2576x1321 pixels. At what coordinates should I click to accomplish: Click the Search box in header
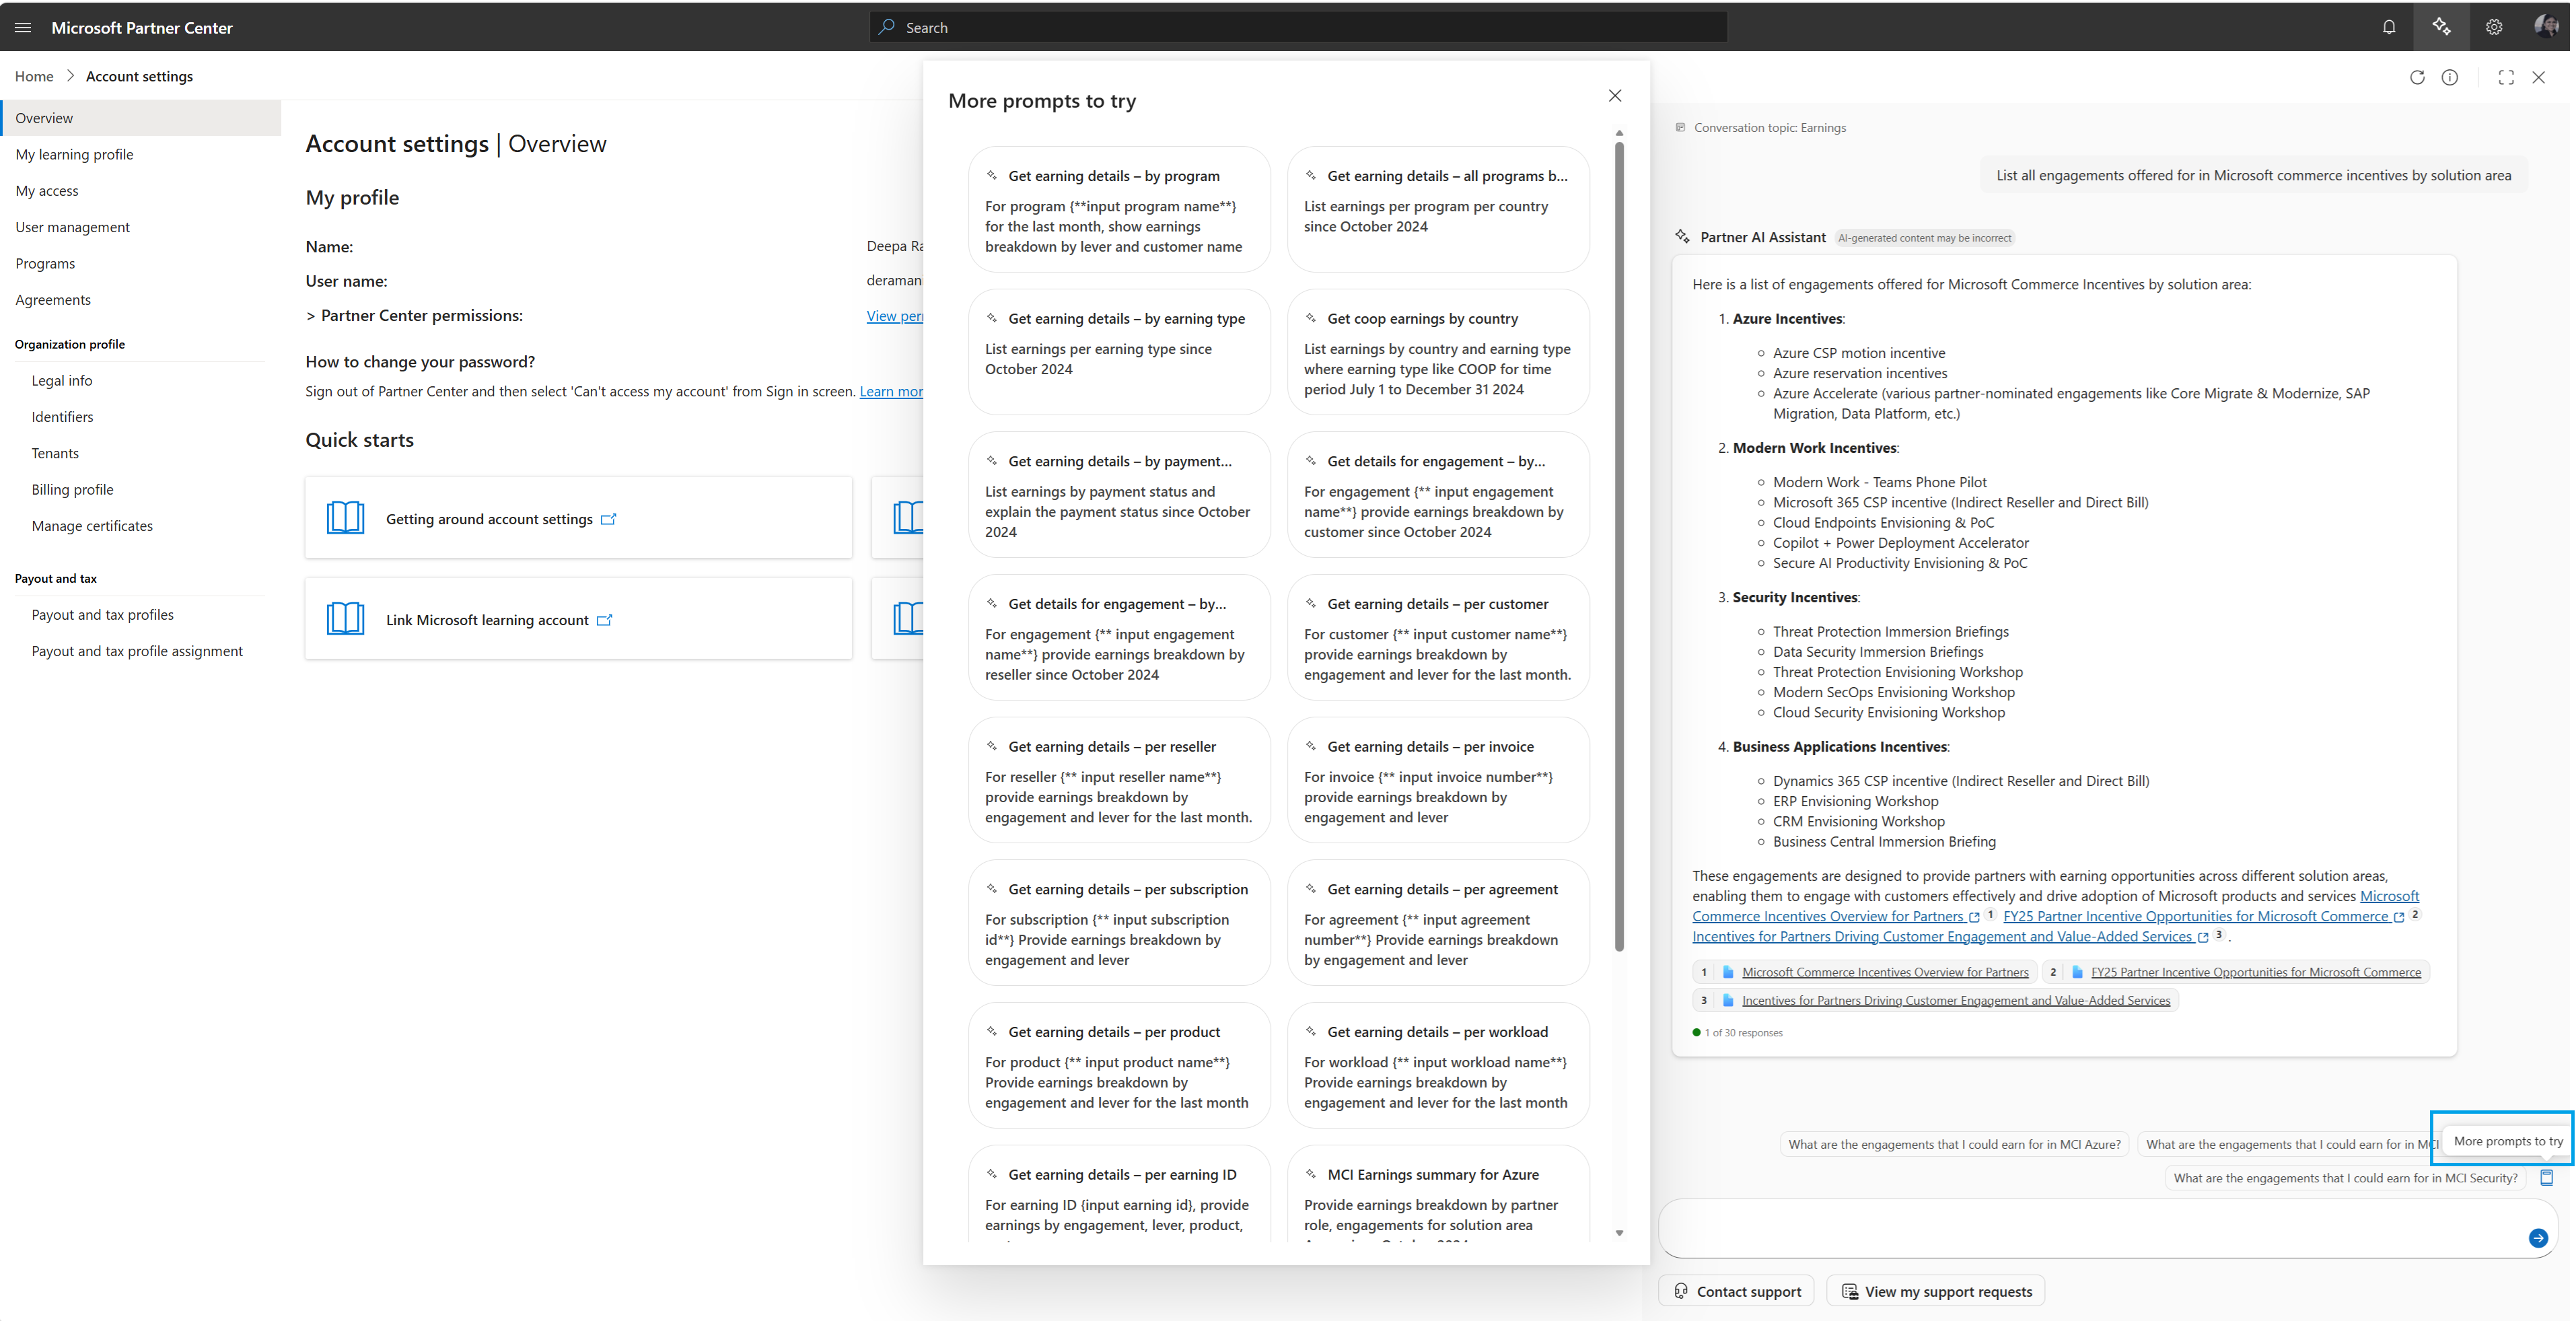pyautogui.click(x=1297, y=27)
